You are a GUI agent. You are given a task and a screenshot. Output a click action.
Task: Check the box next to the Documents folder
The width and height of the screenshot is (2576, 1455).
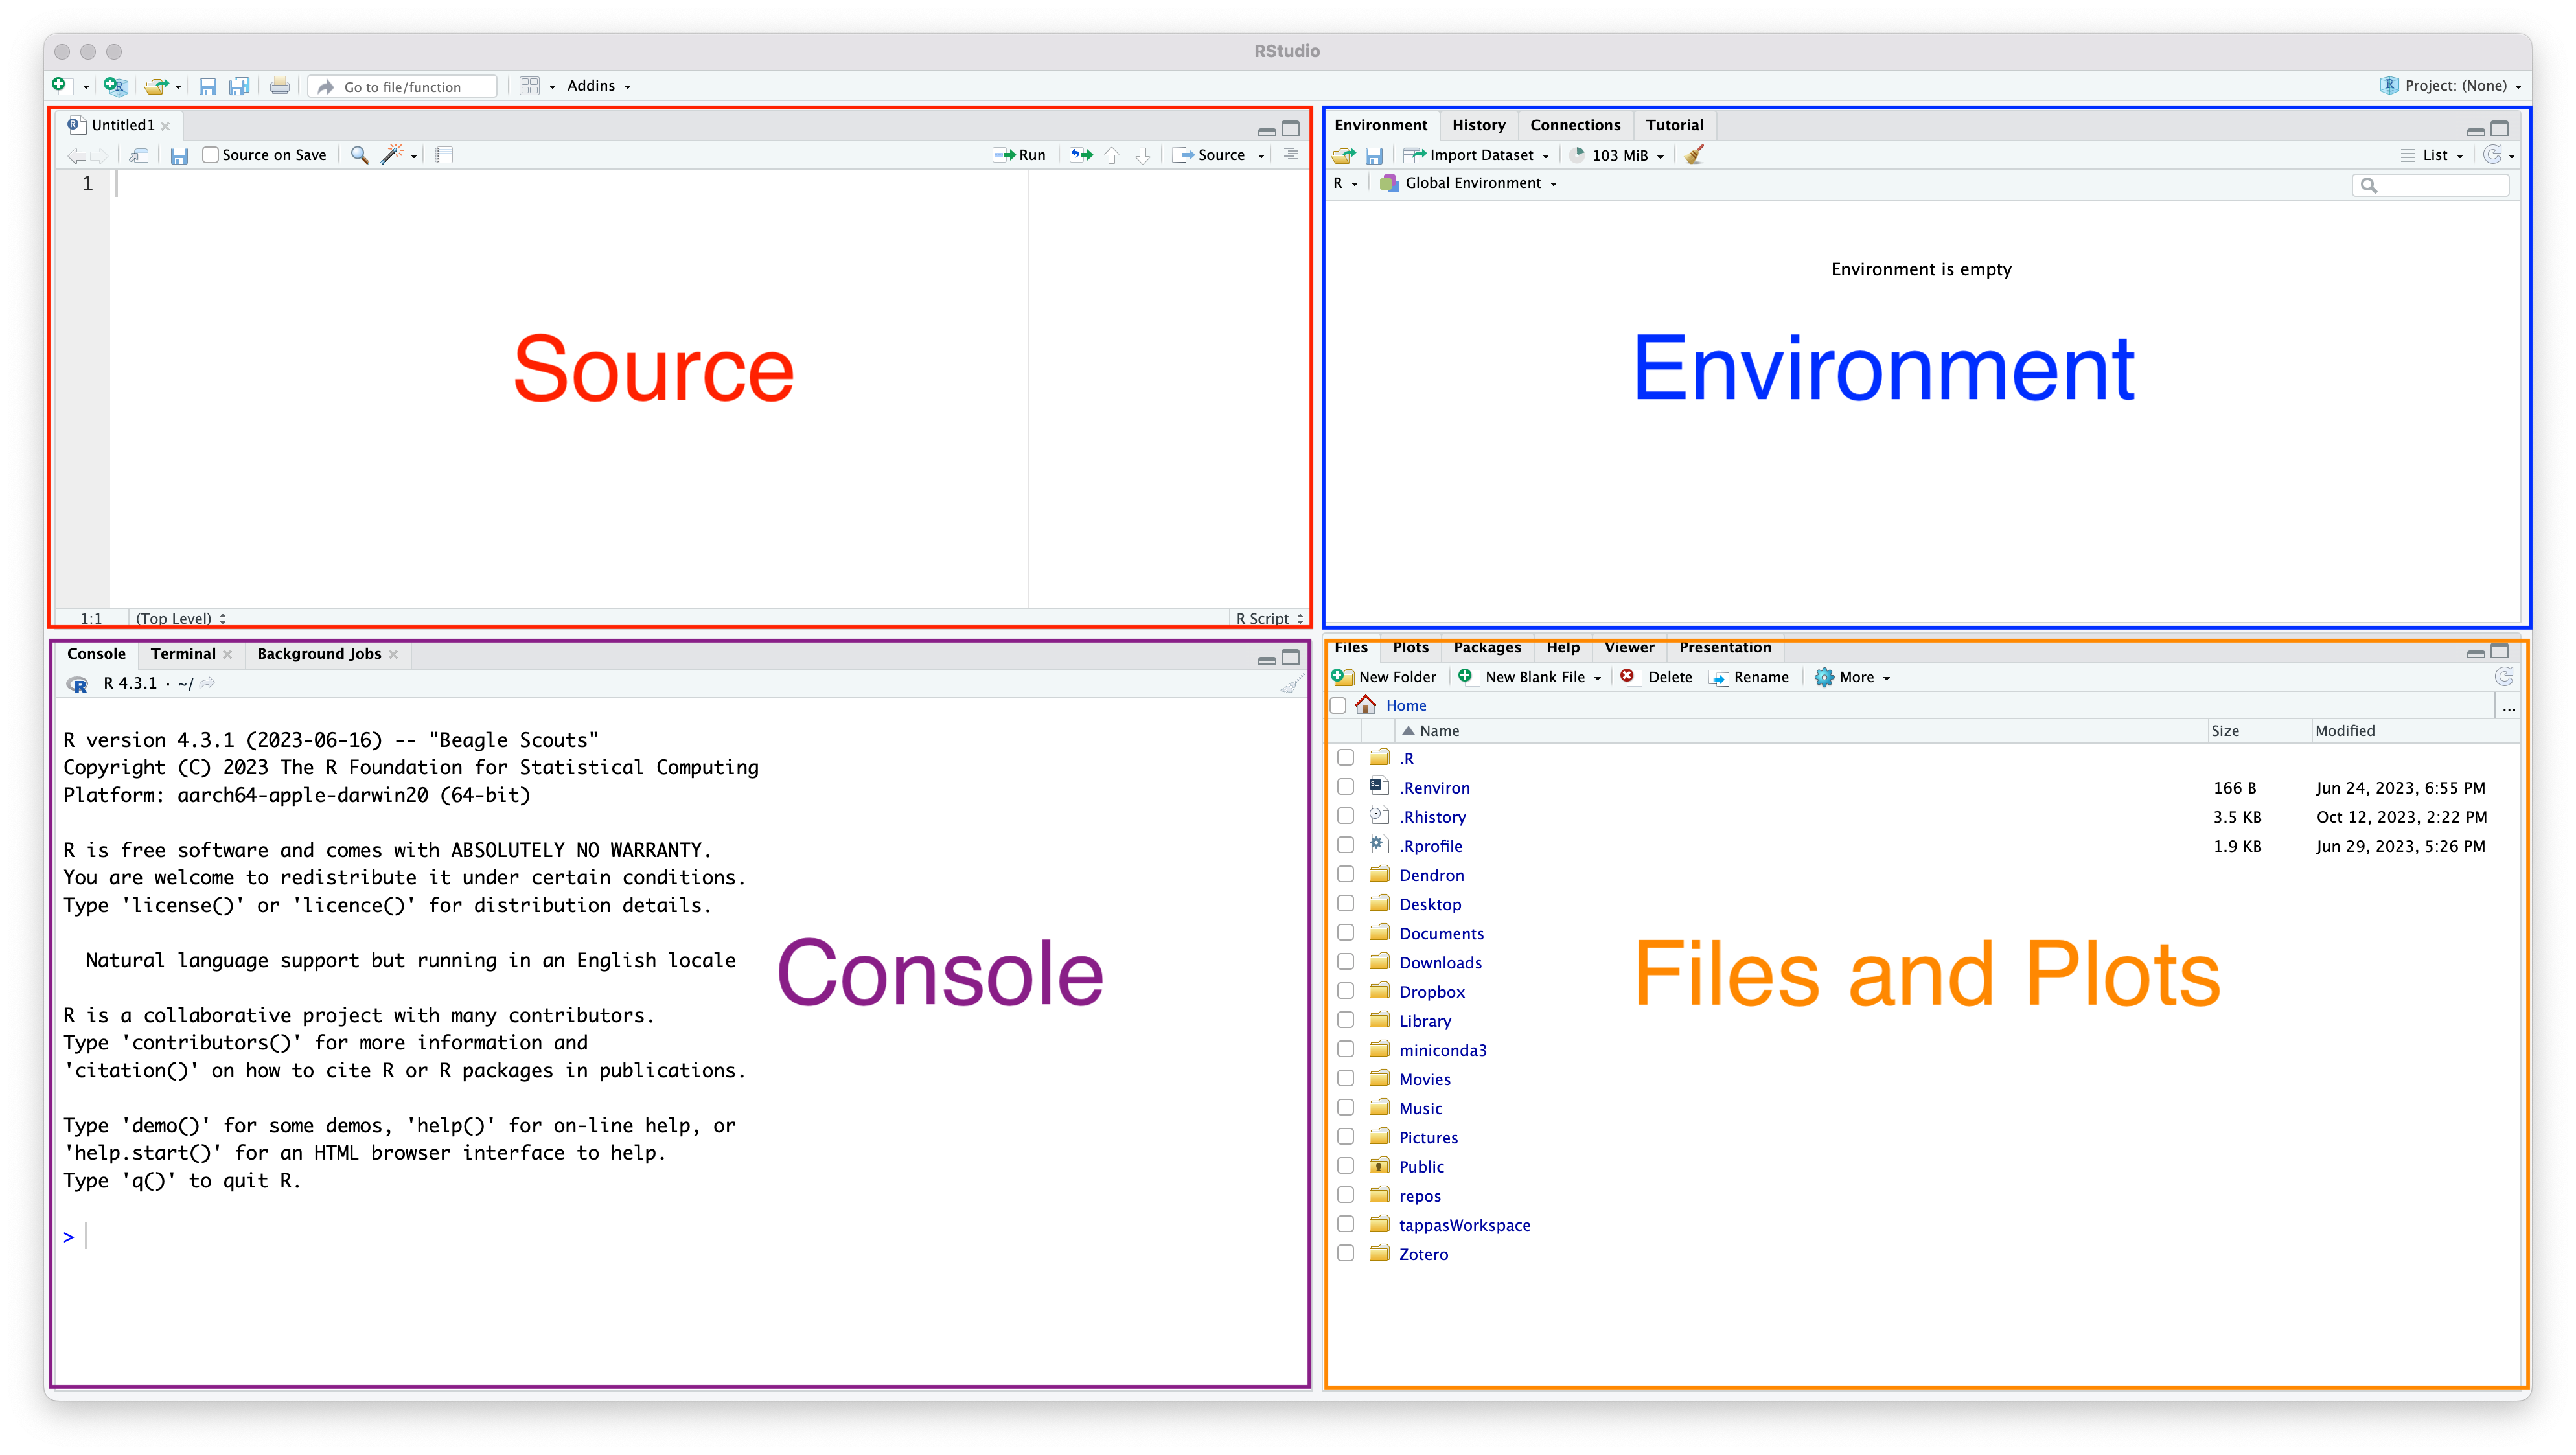1346,933
